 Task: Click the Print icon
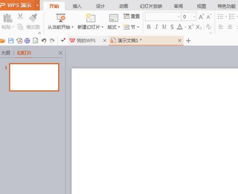[27, 41]
